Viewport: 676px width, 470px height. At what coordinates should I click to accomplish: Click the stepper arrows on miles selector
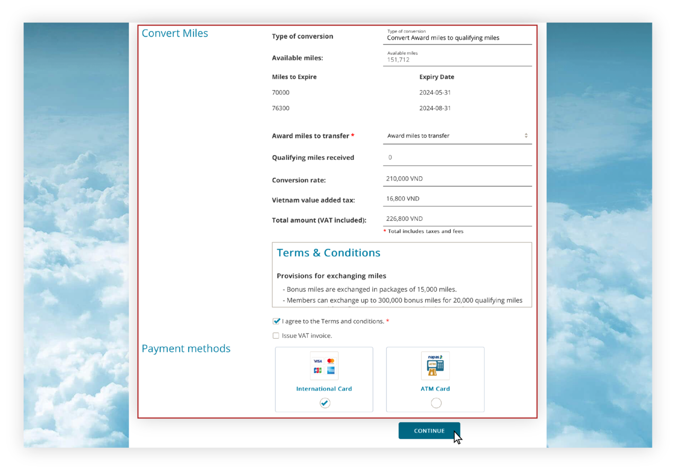pyautogui.click(x=526, y=135)
